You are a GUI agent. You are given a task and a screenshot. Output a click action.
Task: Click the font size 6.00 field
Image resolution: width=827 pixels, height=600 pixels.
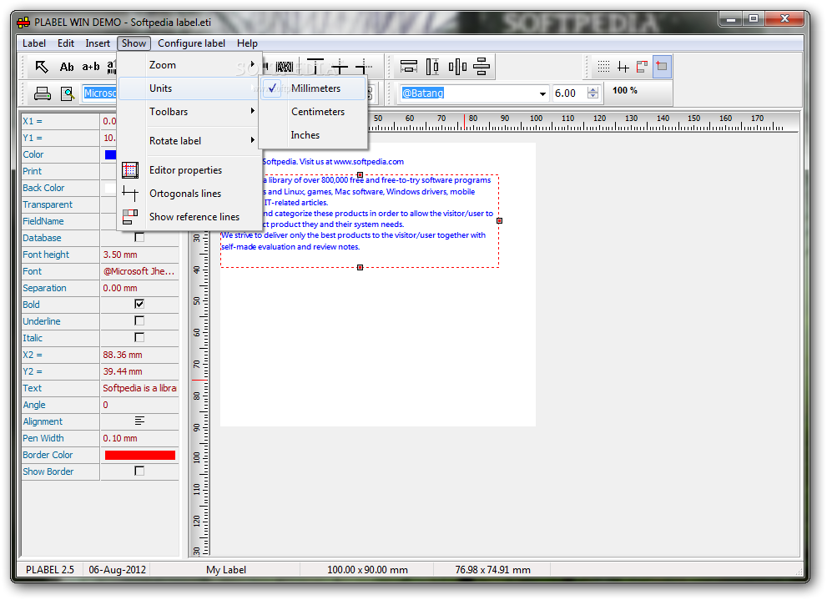pyautogui.click(x=569, y=93)
